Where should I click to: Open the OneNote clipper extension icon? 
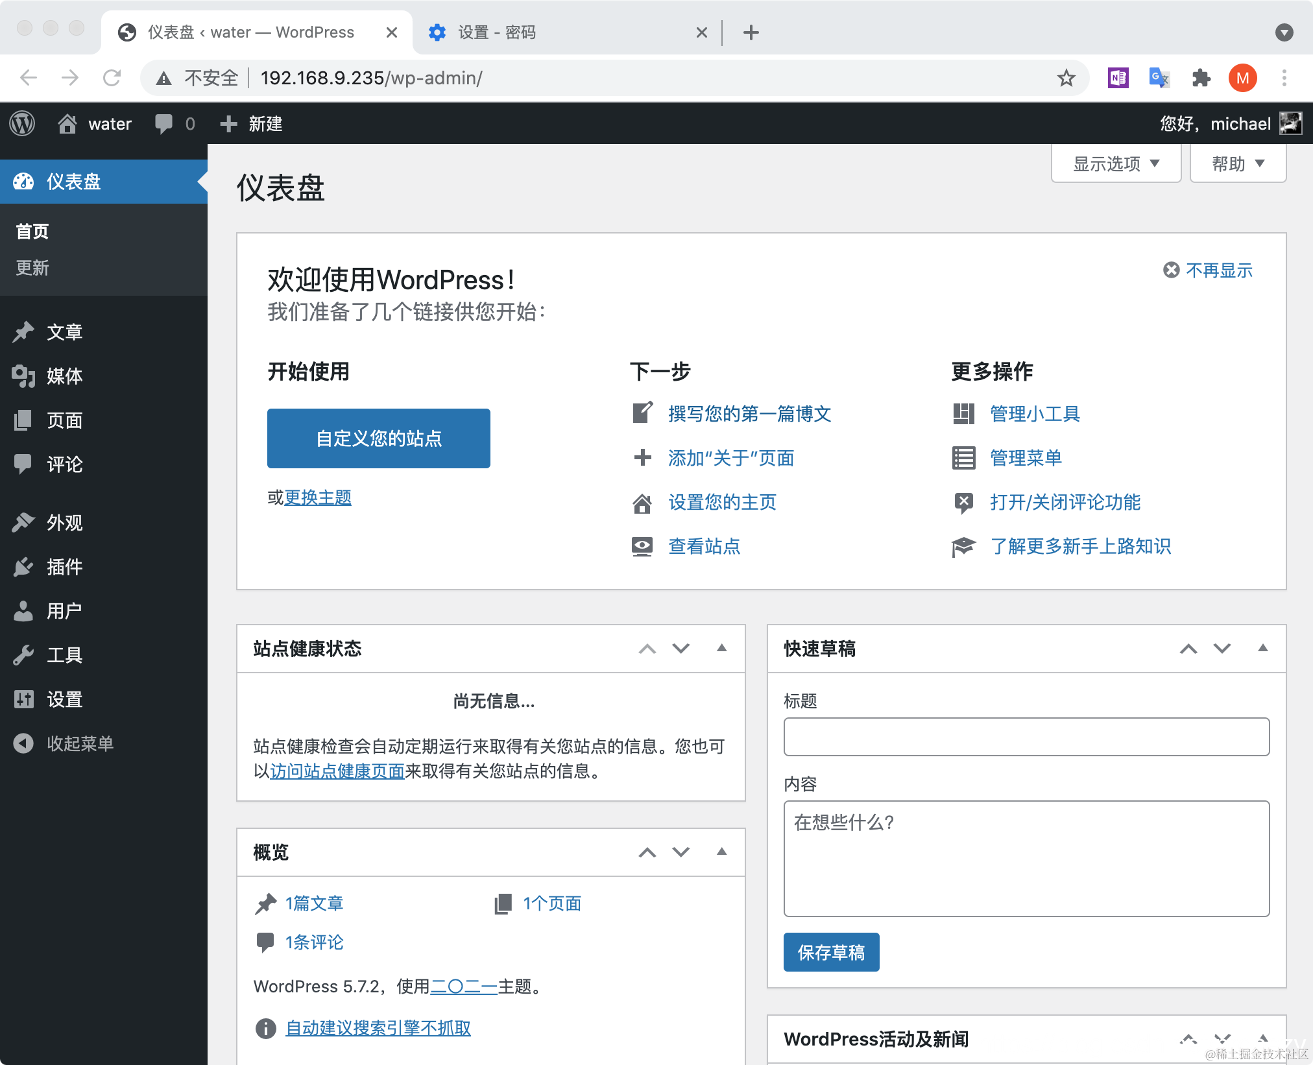coord(1118,78)
